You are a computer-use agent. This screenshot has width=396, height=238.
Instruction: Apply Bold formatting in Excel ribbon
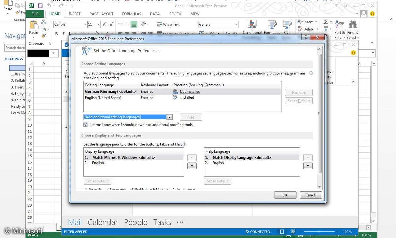[56, 34]
